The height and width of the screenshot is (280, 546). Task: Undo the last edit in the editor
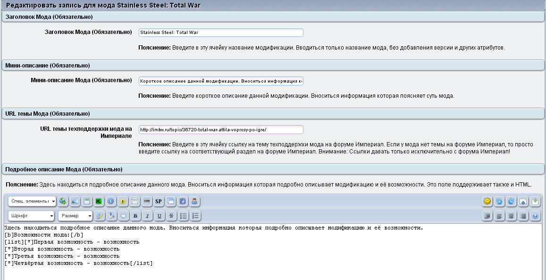point(499,201)
